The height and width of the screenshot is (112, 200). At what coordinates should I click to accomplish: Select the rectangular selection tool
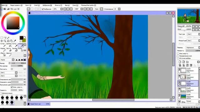(x=2, y=38)
